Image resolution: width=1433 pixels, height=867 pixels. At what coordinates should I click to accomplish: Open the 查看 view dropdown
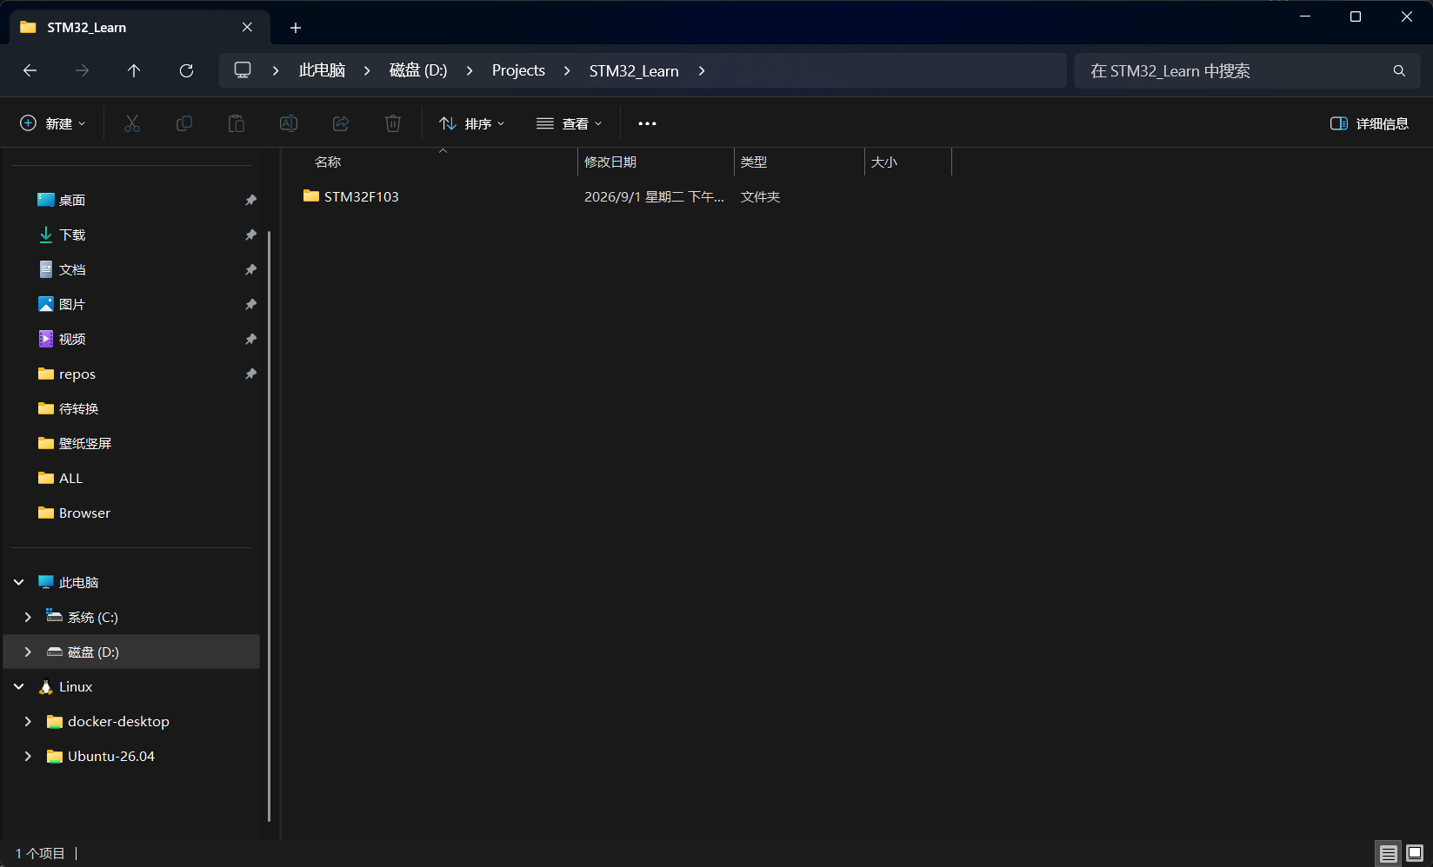coord(570,123)
